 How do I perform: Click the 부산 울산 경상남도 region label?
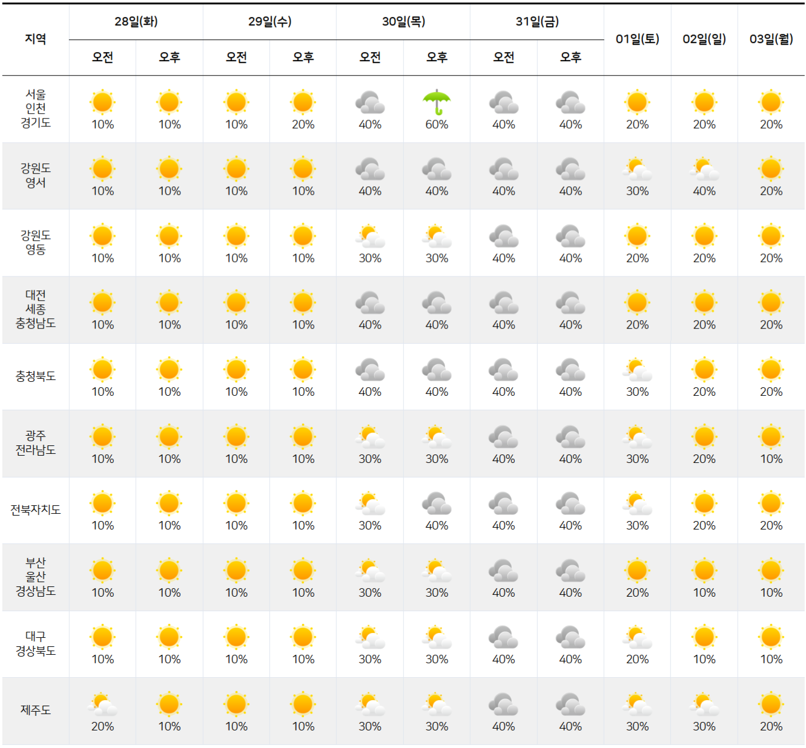pyautogui.click(x=36, y=577)
